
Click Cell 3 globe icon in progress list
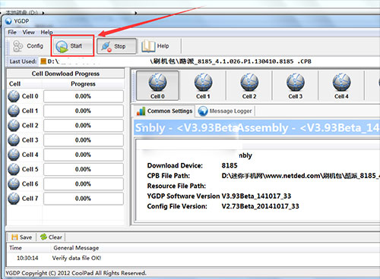click(14, 140)
